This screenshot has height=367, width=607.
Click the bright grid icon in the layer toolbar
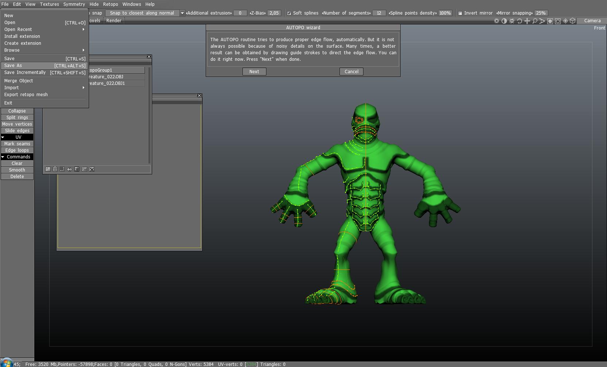pos(77,169)
